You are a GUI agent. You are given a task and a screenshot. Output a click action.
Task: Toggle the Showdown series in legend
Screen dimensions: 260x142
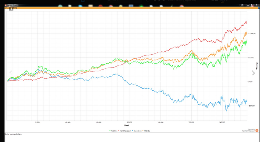[x=137, y=131]
